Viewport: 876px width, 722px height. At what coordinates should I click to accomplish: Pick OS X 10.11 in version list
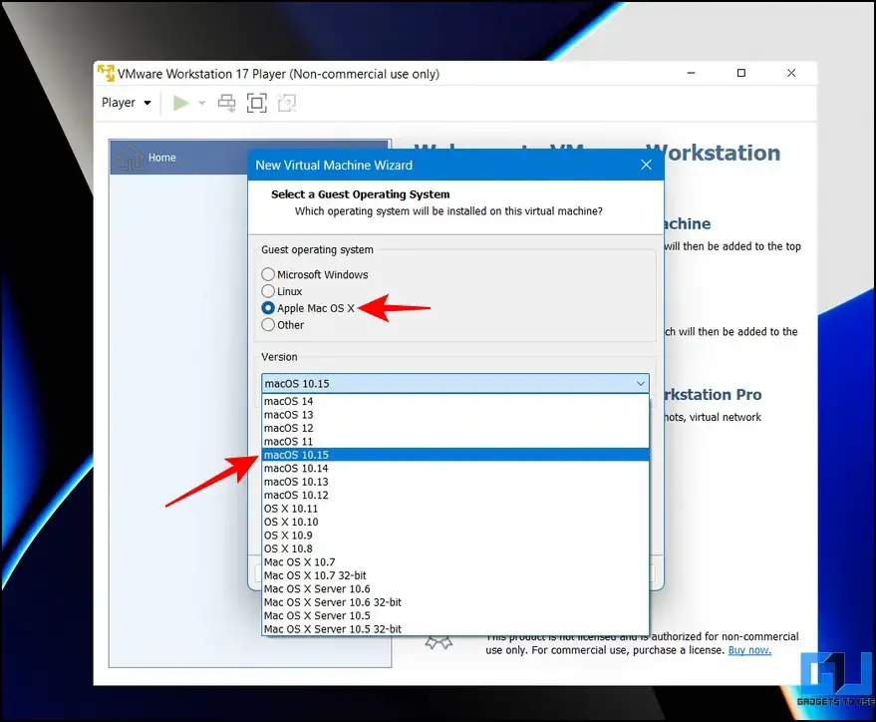[291, 509]
